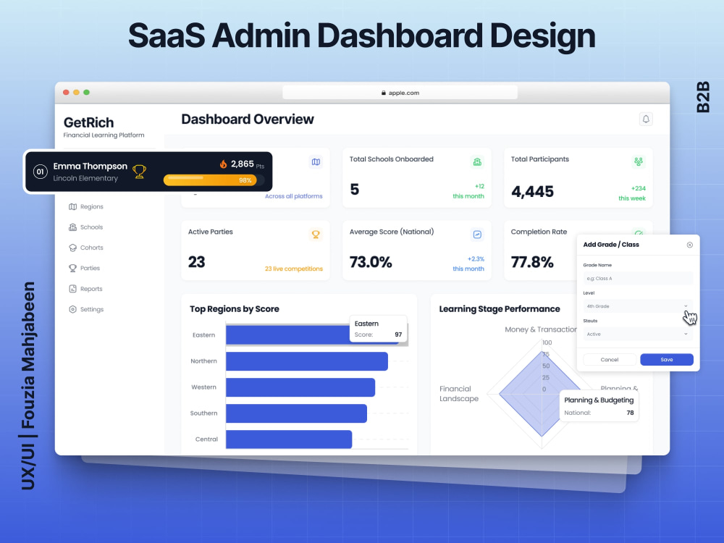Click the 'Learning Stage Performance' heading

500,309
